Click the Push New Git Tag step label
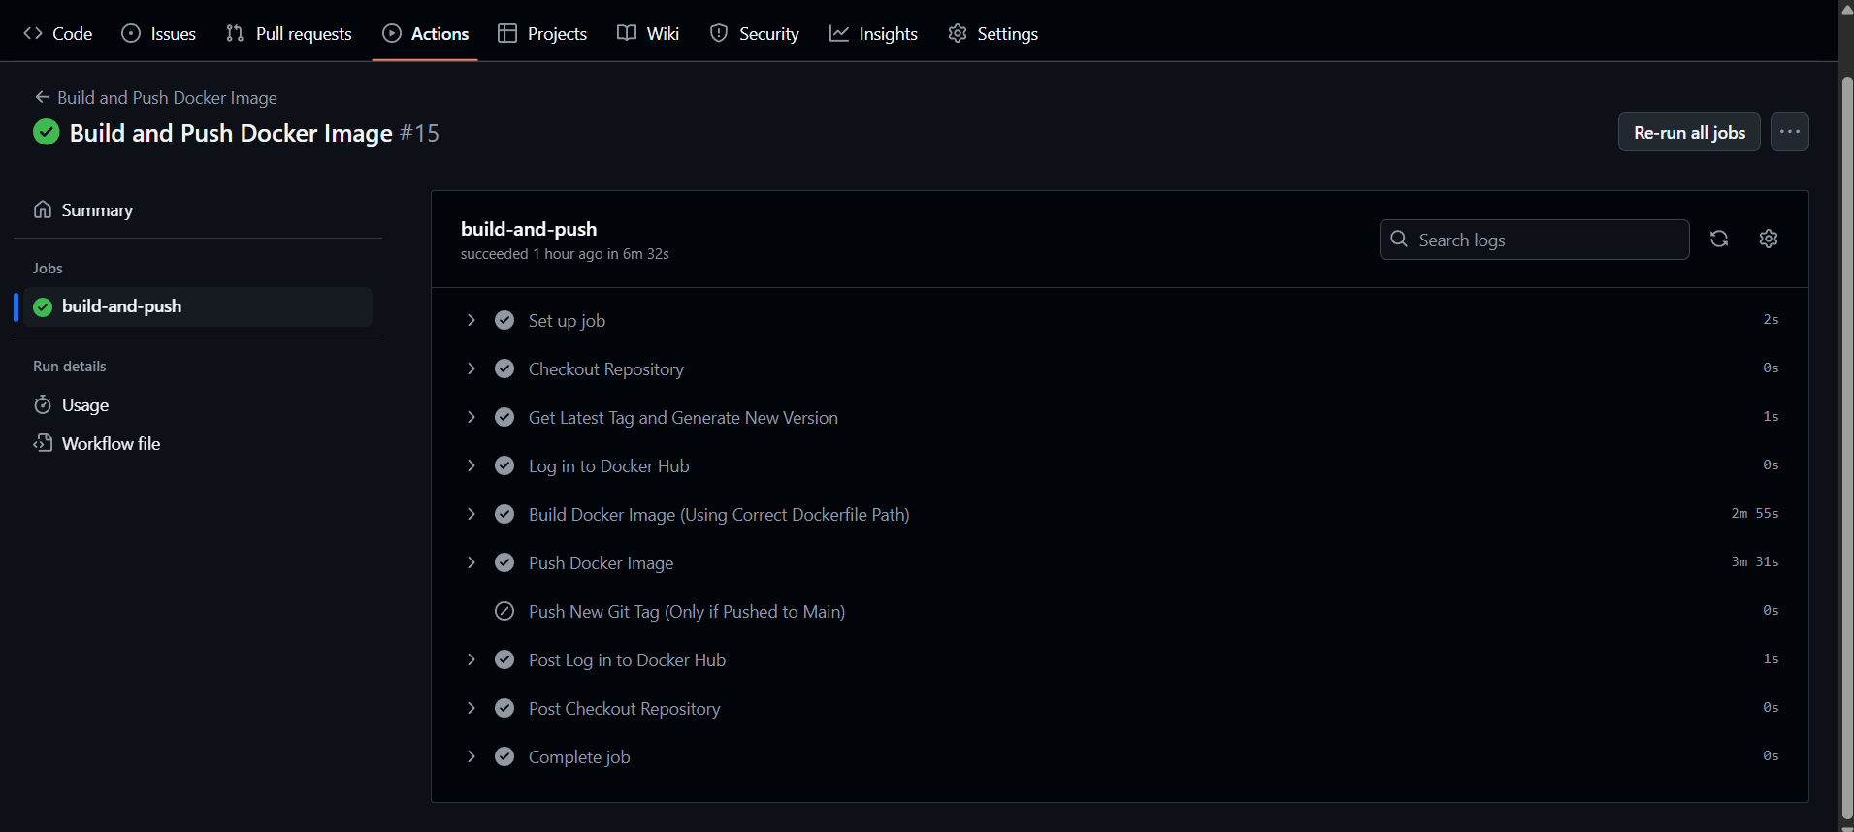Viewport: 1854px width, 832px height. click(687, 611)
